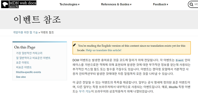Click the MDN web docs logo
The height and width of the screenshot is (98, 198).
pyautogui.click(x=19, y=4)
